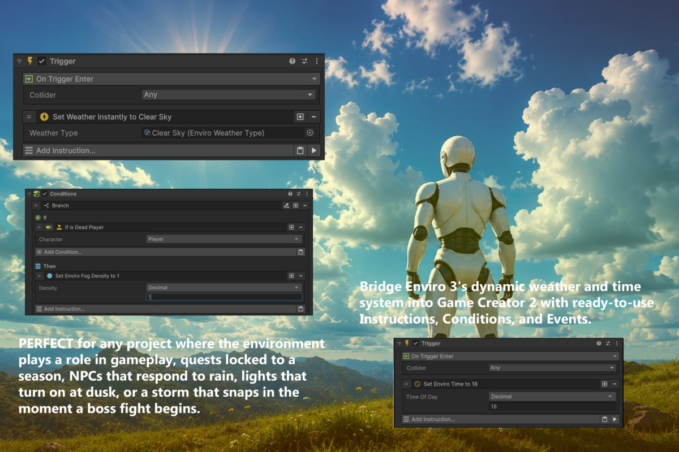Open the Collider Any dropdown in the Enviro Time Trigger
Viewport: 679px width, 452px height.
click(x=553, y=368)
